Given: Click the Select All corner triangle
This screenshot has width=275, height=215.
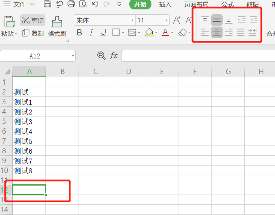Looking at the screenshot, I should [7, 72].
